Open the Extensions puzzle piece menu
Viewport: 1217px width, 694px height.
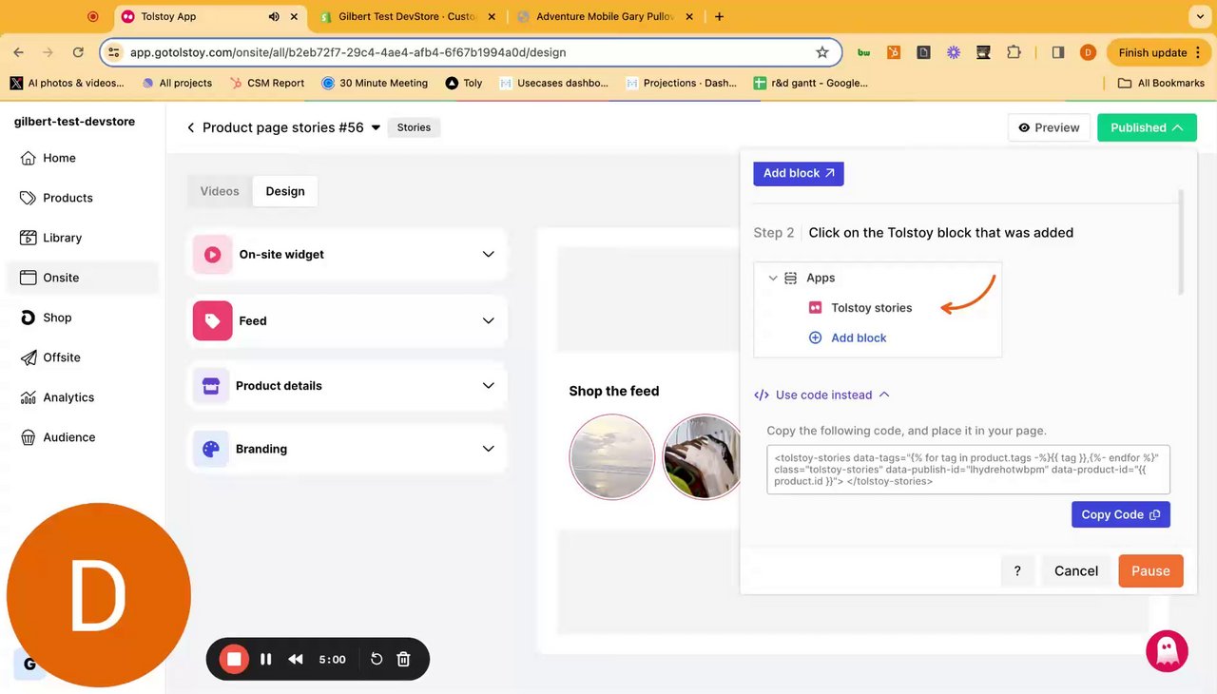pyautogui.click(x=1014, y=52)
